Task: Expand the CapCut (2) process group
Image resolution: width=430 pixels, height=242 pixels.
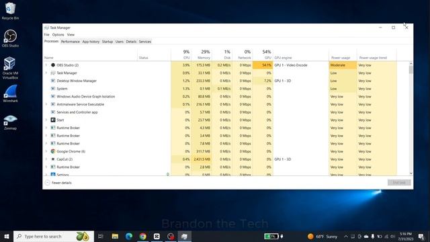Action: (x=46, y=159)
